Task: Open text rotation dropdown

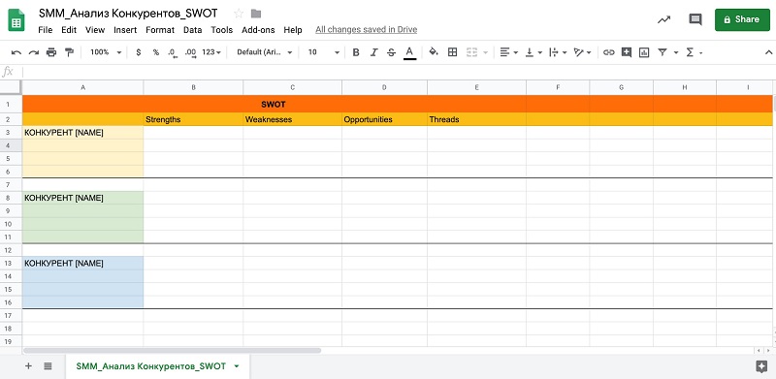Action: pyautogui.click(x=582, y=52)
